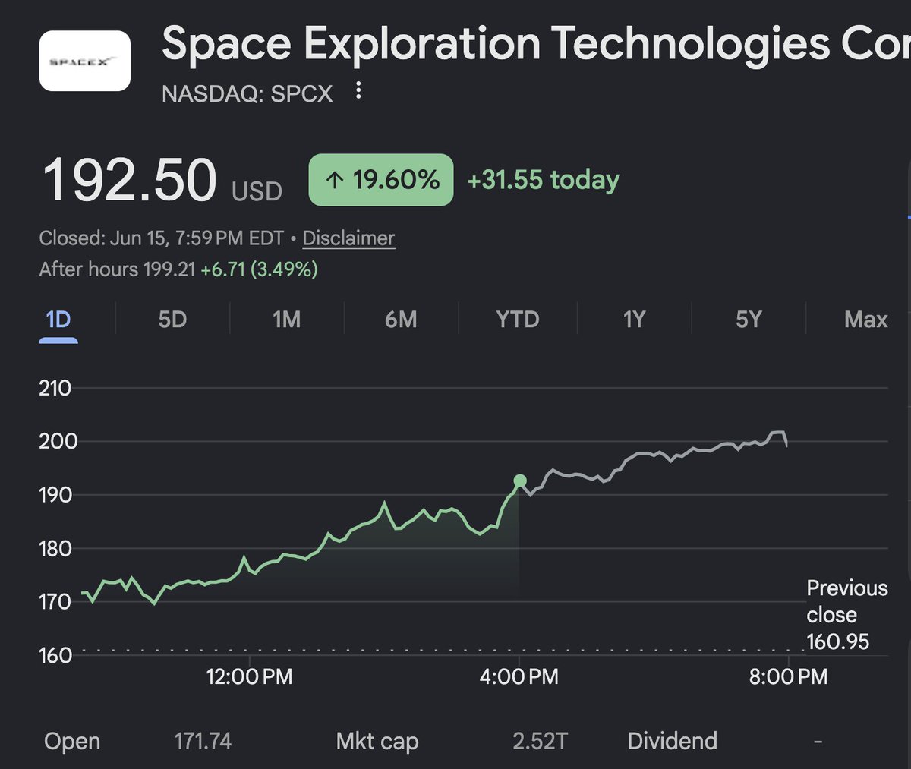Viewport: 911px width, 769px height.
Task: Click the NASDAQ: SPCX ticker text
Action: pos(247,93)
